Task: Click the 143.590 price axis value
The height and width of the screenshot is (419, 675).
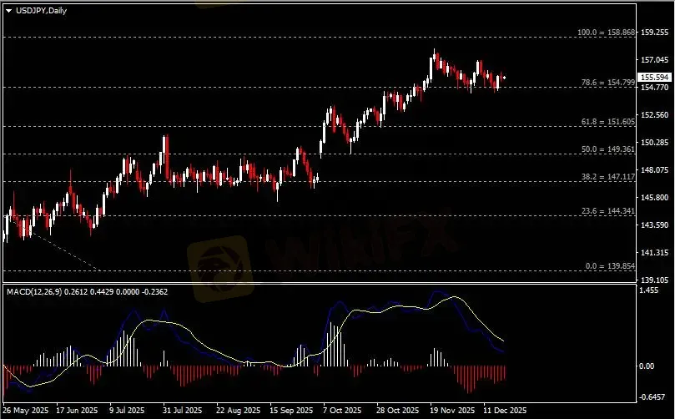Action: click(655, 225)
